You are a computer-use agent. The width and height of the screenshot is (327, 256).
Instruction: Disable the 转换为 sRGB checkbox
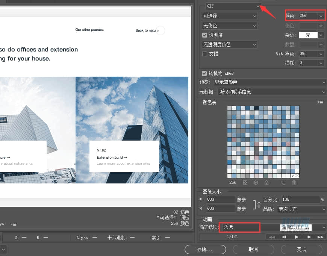coord(204,73)
